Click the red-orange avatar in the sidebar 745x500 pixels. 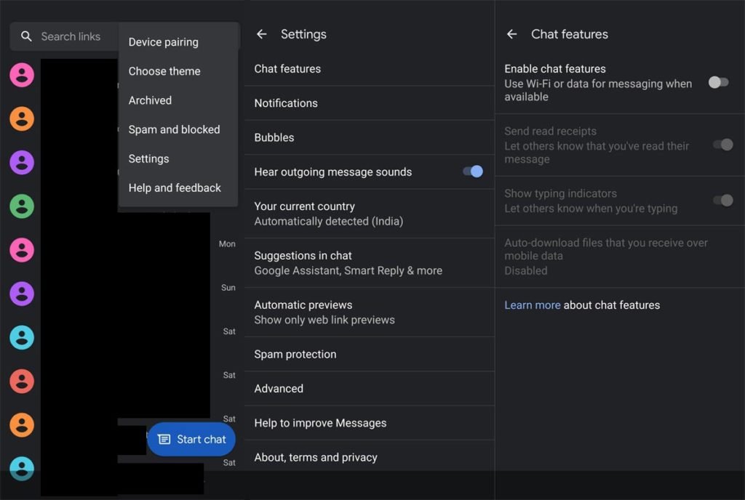coord(21,380)
